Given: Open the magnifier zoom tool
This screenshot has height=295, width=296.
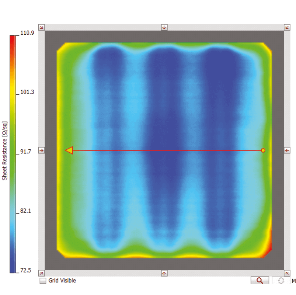Looking at the screenshot, I should click(x=260, y=281).
